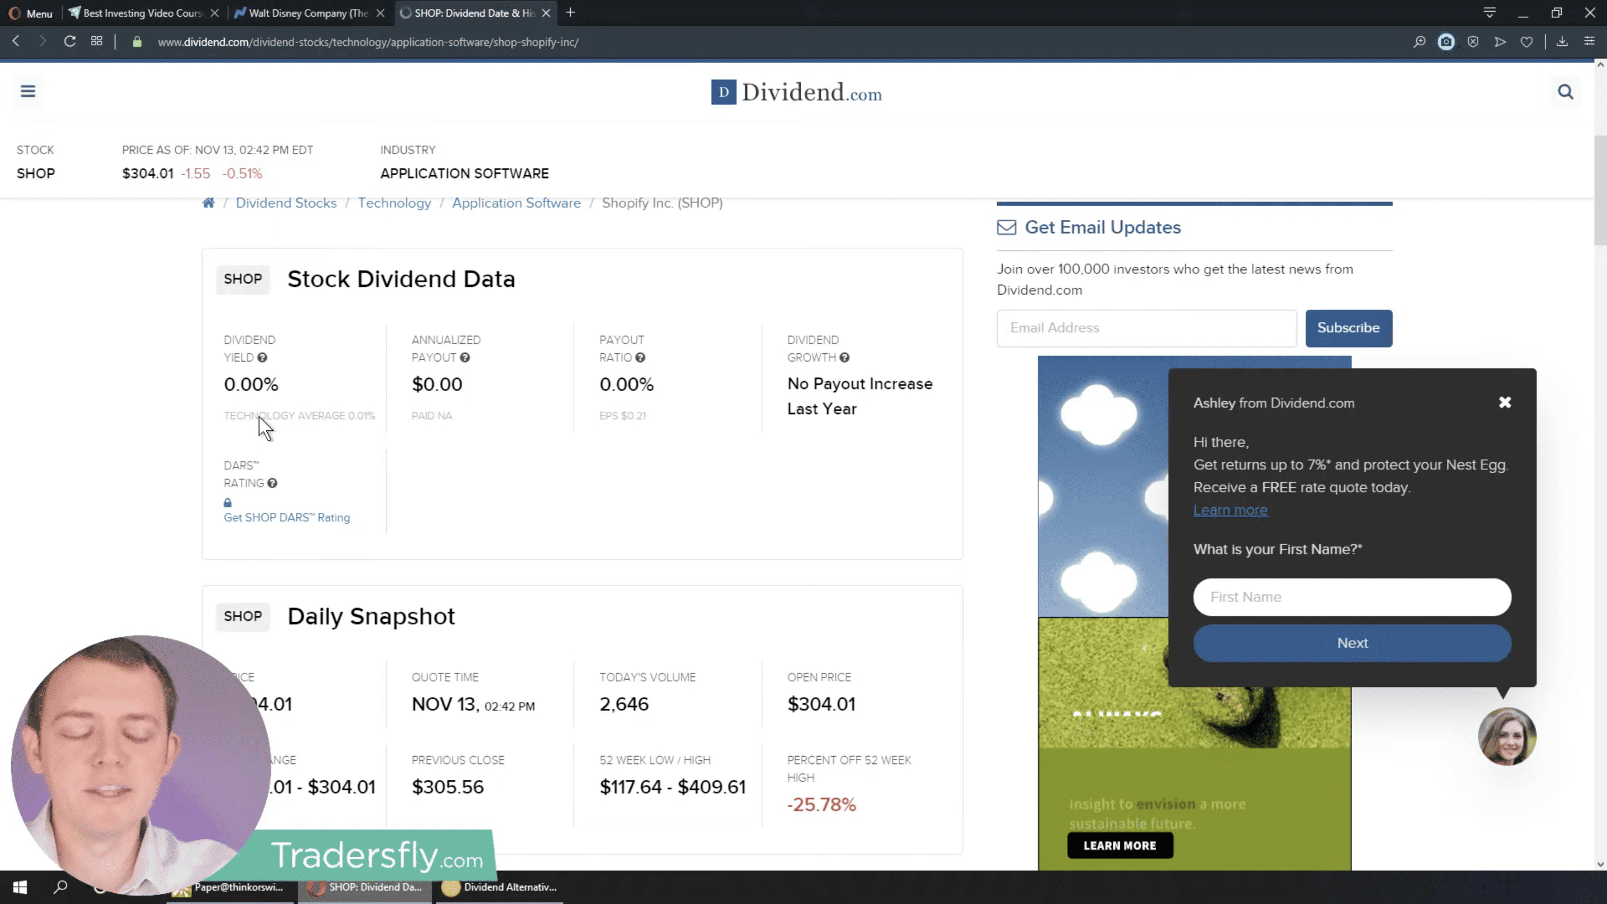Click the 'No Payout Increase Last Year' text
This screenshot has width=1607, height=904.
click(860, 397)
